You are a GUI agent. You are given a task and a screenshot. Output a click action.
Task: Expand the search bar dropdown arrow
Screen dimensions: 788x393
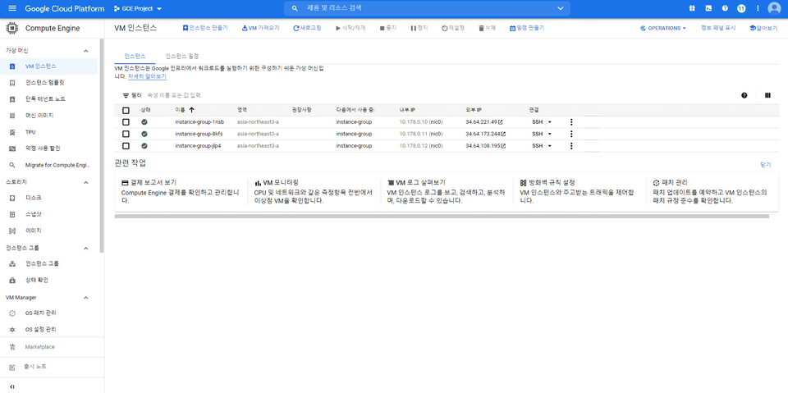561,8
